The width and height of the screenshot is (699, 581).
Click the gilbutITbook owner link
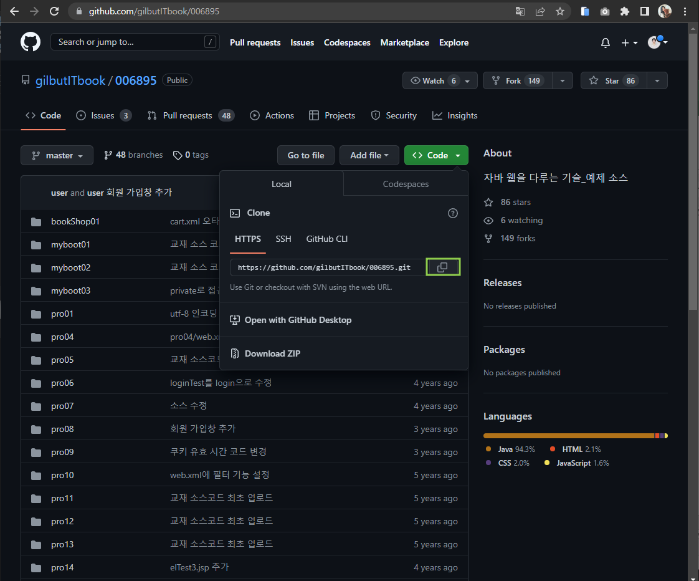coord(70,81)
